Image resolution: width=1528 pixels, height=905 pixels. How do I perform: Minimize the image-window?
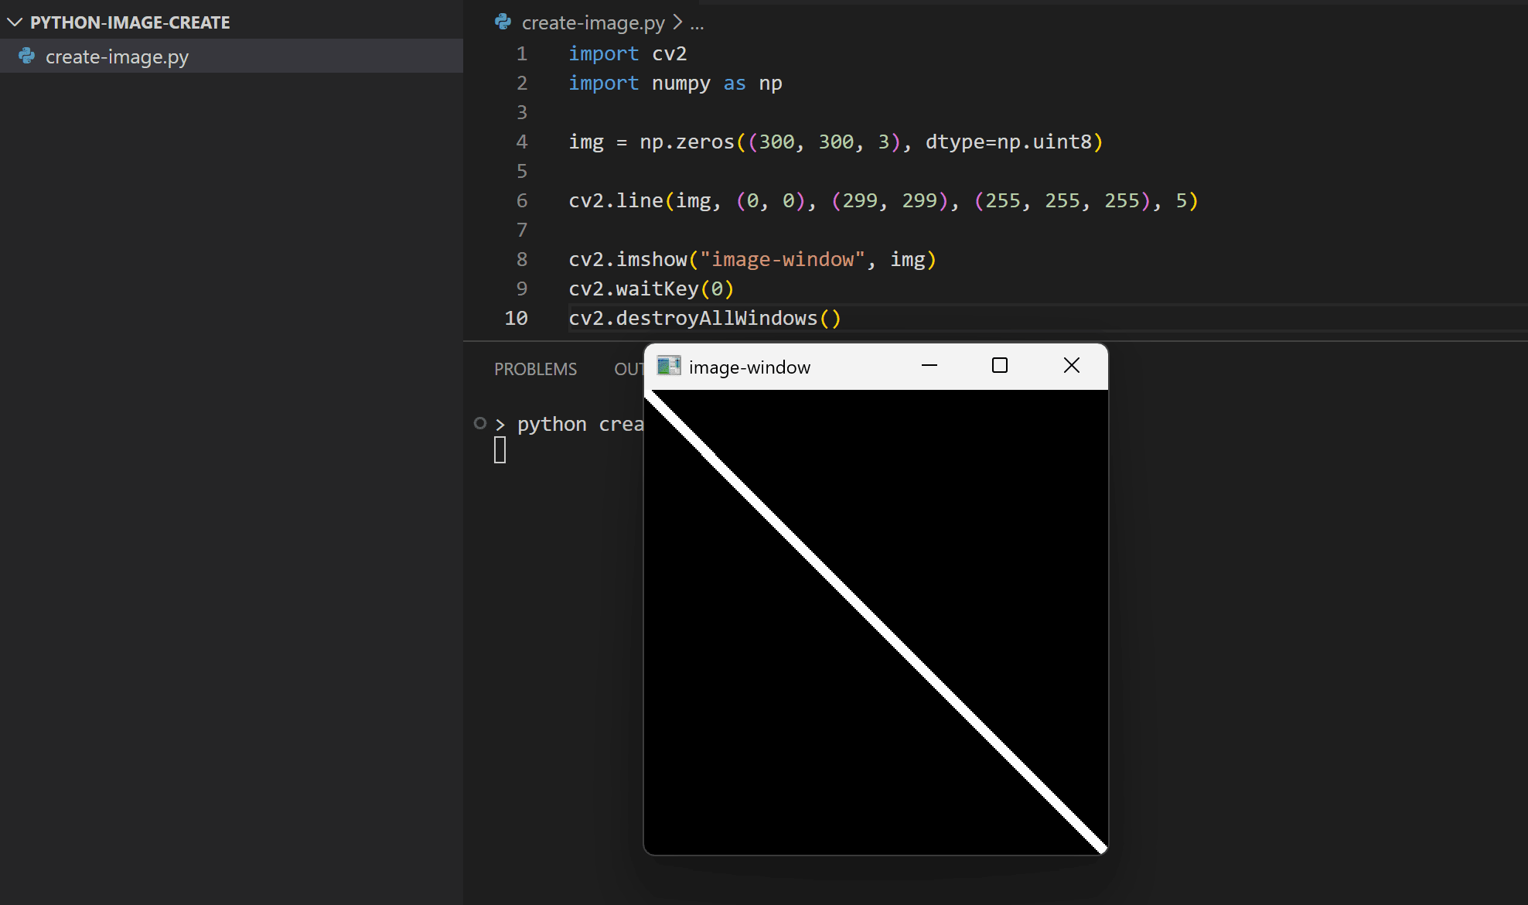coord(929,365)
